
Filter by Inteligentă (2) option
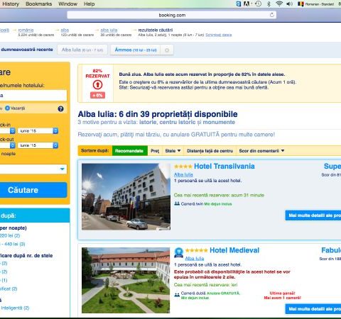tap(15, 308)
